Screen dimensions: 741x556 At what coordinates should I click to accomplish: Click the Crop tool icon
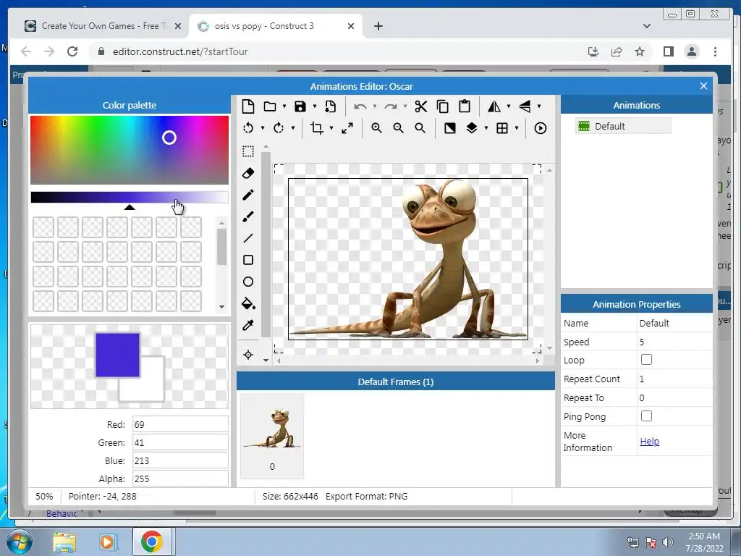(317, 128)
